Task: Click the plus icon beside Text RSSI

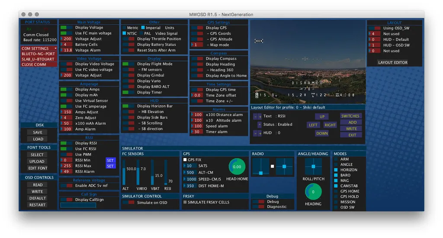Action: point(260,116)
